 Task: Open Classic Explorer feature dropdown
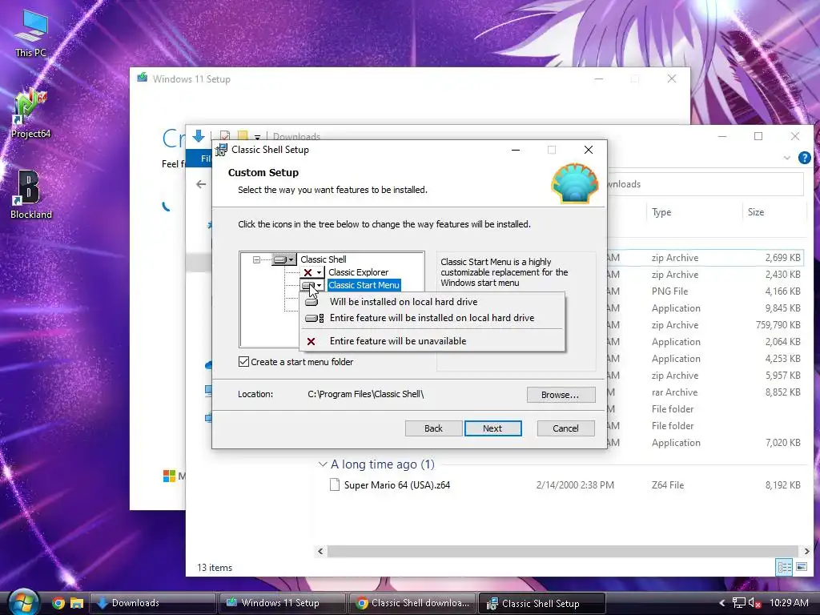[312, 272]
